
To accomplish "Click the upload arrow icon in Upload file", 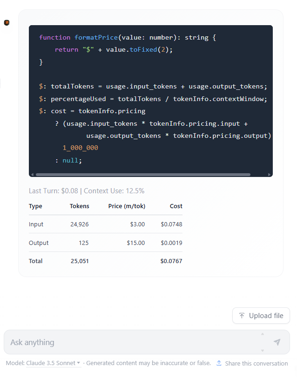I will pyautogui.click(x=242, y=316).
